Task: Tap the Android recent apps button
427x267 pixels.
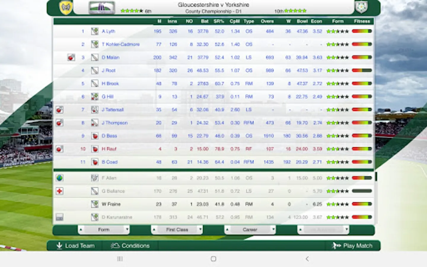Action: [120, 259]
